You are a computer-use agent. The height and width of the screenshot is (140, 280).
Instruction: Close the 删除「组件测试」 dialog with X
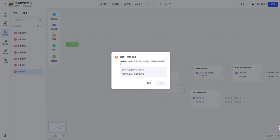click(x=166, y=57)
